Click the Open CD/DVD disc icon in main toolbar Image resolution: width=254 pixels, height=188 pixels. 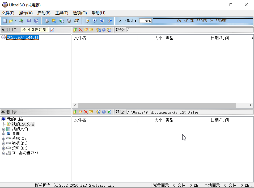(21, 21)
